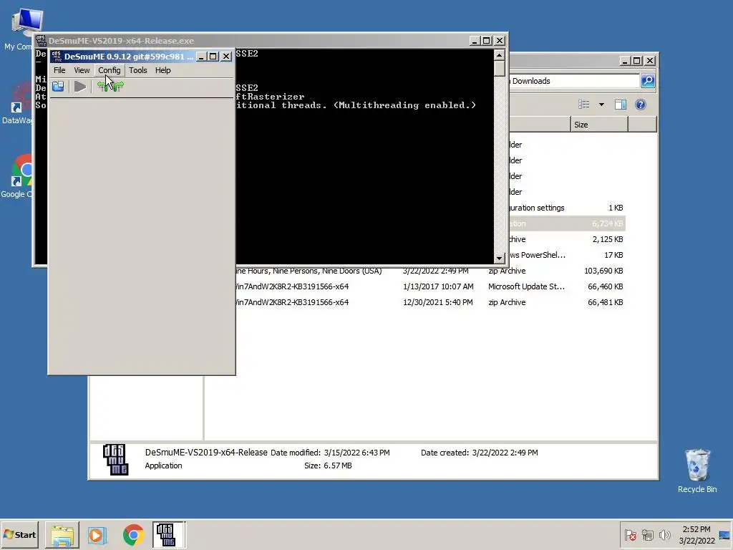The height and width of the screenshot is (550, 733).
Task: Open the Start menu
Action: pos(19,534)
